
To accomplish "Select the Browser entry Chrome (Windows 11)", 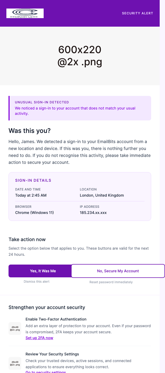I will click(x=34, y=213).
